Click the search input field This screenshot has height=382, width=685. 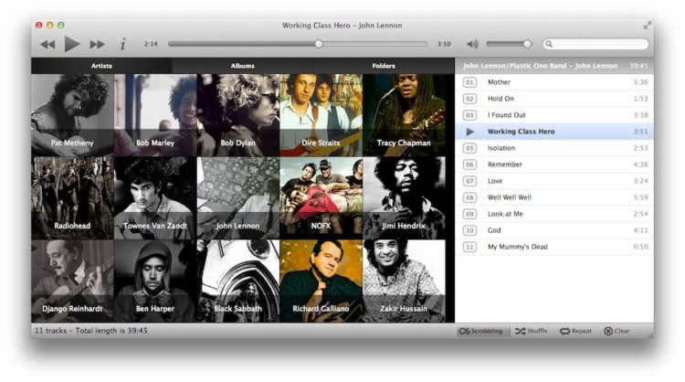pyautogui.click(x=595, y=44)
